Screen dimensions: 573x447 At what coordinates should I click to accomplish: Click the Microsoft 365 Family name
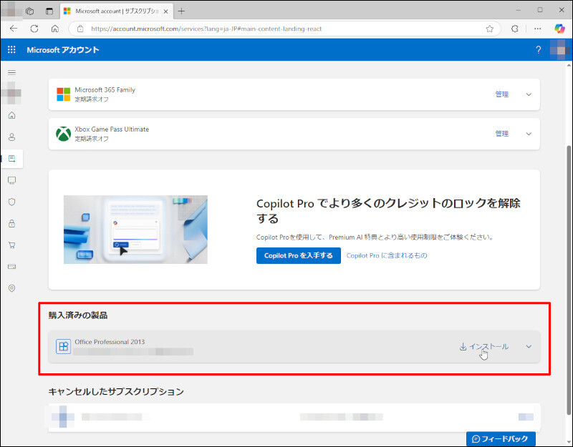[x=105, y=90]
